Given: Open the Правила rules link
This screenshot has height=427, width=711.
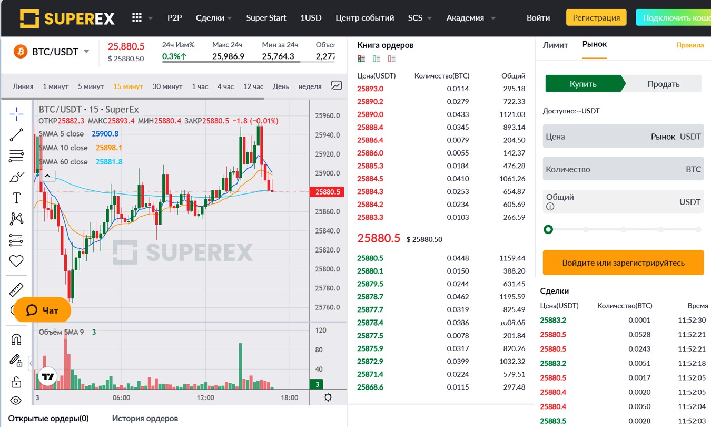Looking at the screenshot, I should tap(690, 45).
